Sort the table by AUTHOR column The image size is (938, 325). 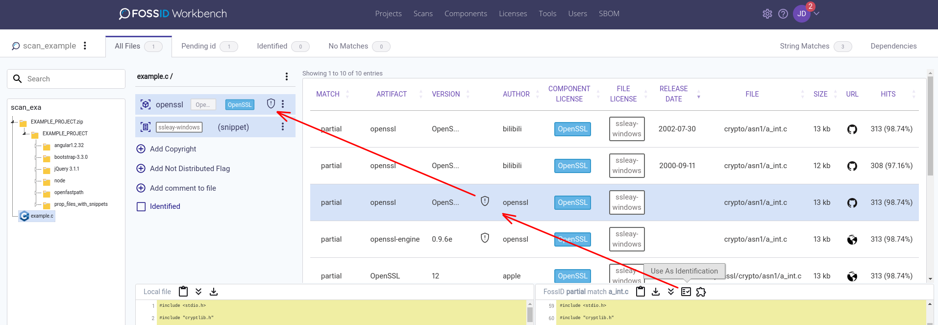516,94
